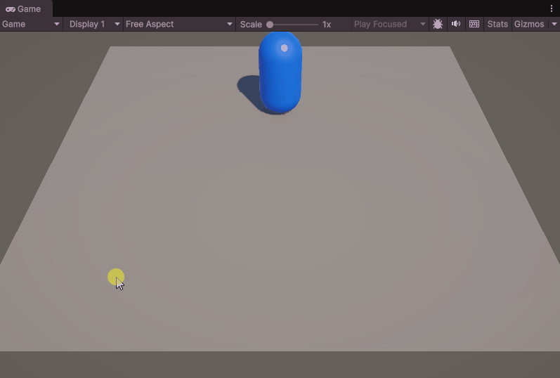The height and width of the screenshot is (378, 560).
Task: Click the Scale 1x value label
Action: [327, 25]
